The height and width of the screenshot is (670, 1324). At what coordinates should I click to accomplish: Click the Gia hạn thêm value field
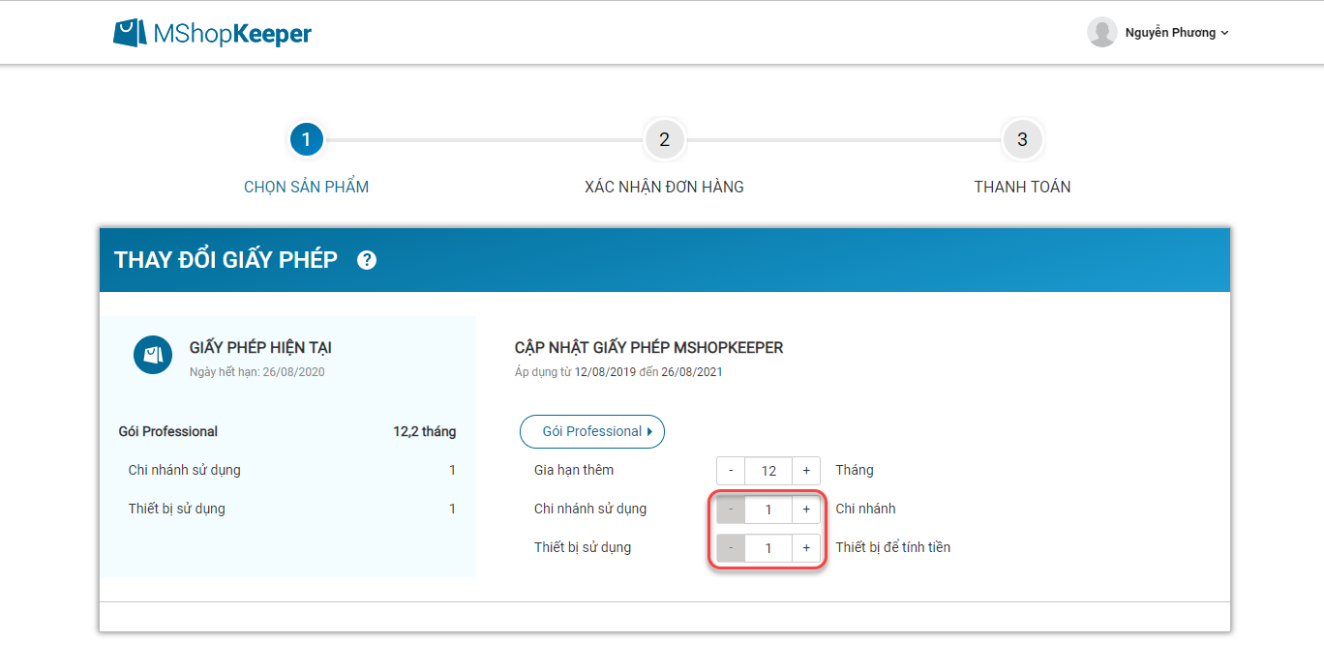(768, 471)
